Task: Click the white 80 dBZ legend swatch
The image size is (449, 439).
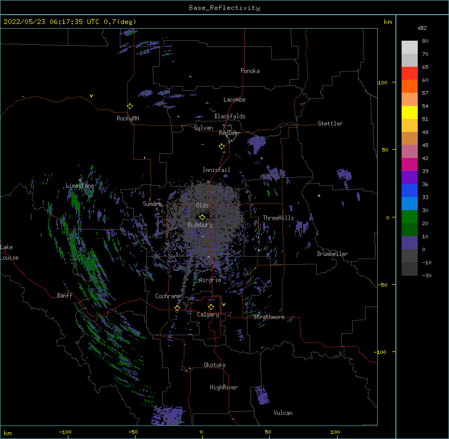Action: (409, 47)
